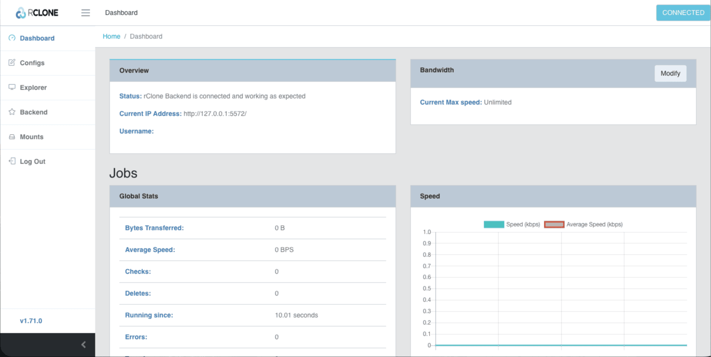Click the Configs edit icon
The image size is (711, 357).
(x=12, y=63)
